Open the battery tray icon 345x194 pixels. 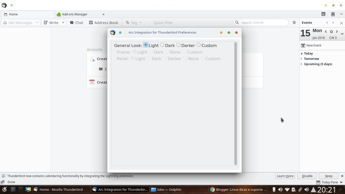[x=293, y=189]
